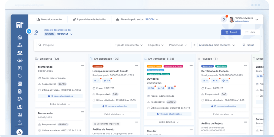Screen dimensions: 274x137
Task: Open the tag labels icon in the sidebar
Action: (x=20, y=76)
